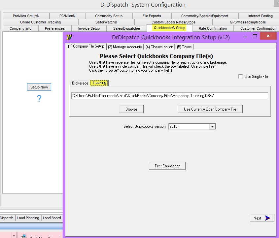The height and width of the screenshot is (238, 279).
Task: Switch to the SaferWatch tab
Action: pos(106,22)
